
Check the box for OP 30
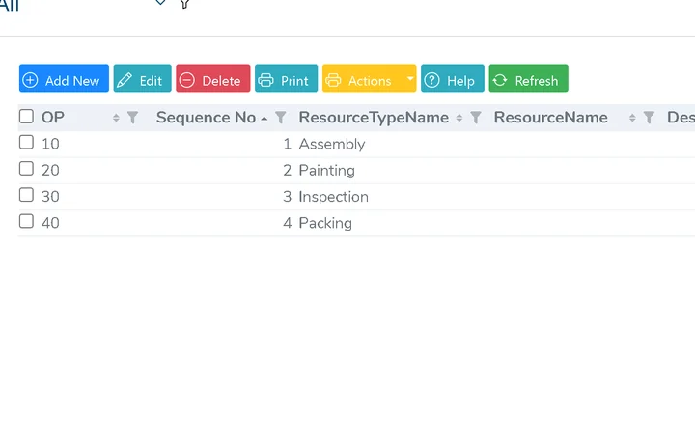(x=27, y=195)
